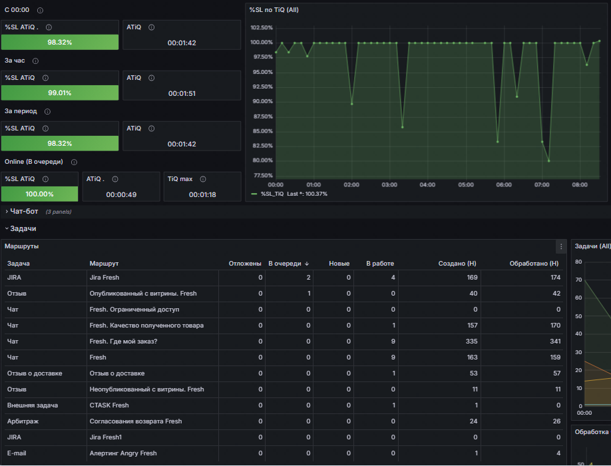Viewport: 611px width, 466px height.
Task: Sort table by "Создано (Н)" column header
Action: pyautogui.click(x=456, y=264)
